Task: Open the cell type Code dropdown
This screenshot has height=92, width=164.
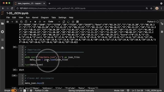Action: coord(54,21)
